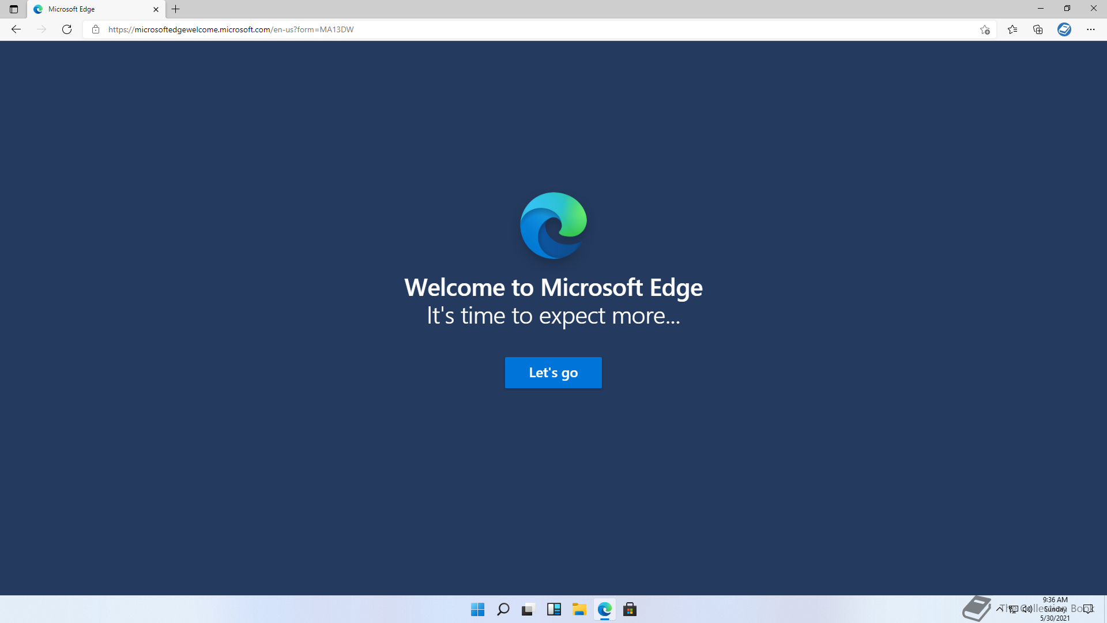
Task: Open network status tray icon
Action: coord(1013,609)
